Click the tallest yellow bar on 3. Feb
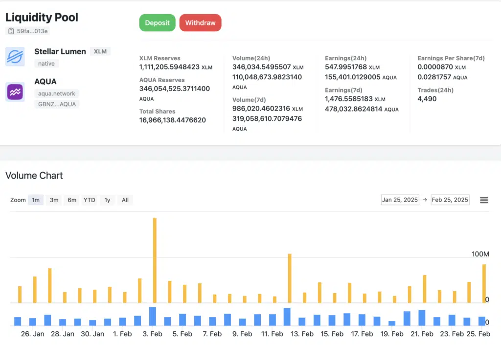 tap(155, 260)
